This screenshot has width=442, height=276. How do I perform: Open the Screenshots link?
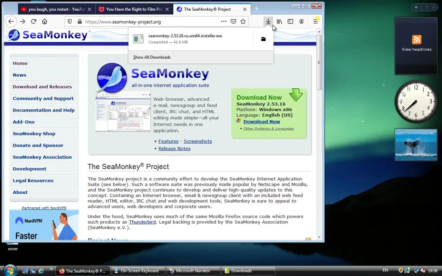198,141
